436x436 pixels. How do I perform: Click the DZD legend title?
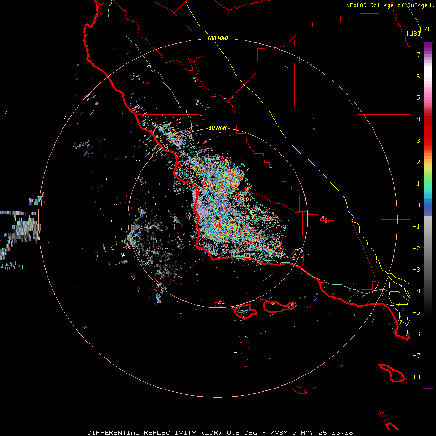pos(425,29)
